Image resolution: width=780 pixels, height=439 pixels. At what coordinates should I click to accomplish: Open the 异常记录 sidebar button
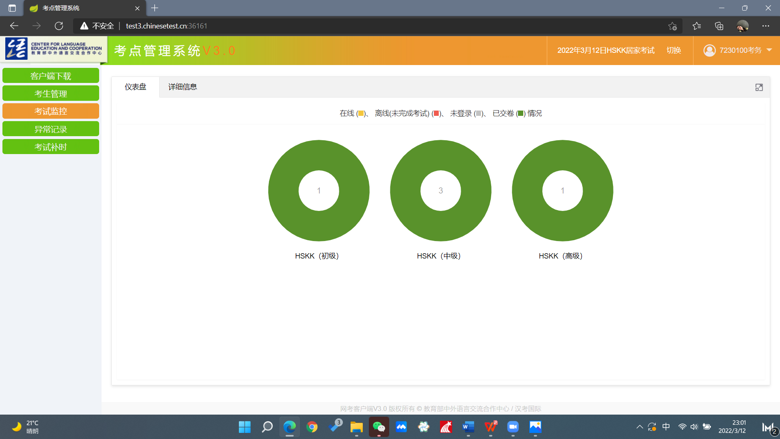pyautogui.click(x=51, y=129)
